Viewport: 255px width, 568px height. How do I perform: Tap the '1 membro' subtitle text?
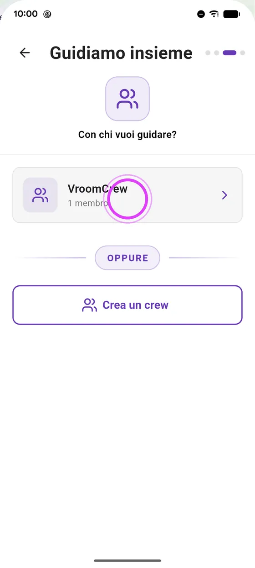87,203
